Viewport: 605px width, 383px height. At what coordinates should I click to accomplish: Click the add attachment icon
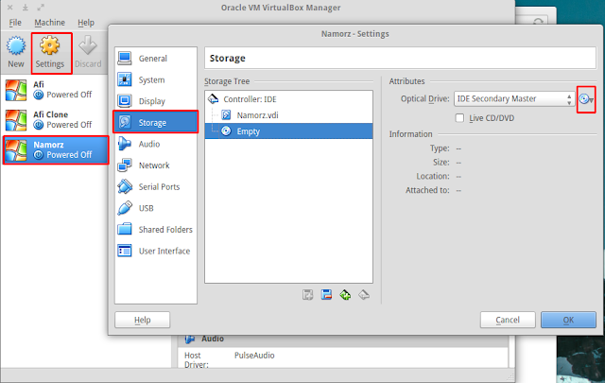(308, 295)
